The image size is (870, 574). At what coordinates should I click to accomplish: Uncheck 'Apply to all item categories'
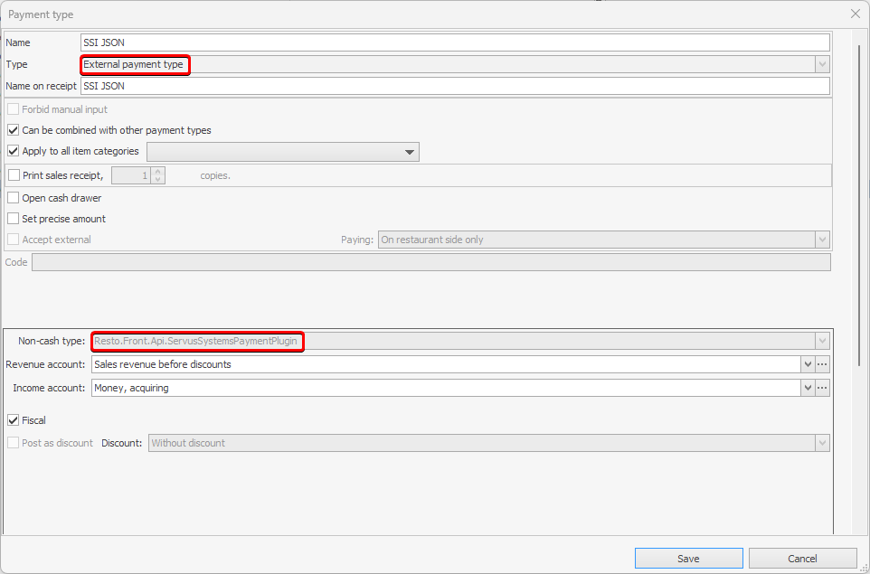point(14,151)
